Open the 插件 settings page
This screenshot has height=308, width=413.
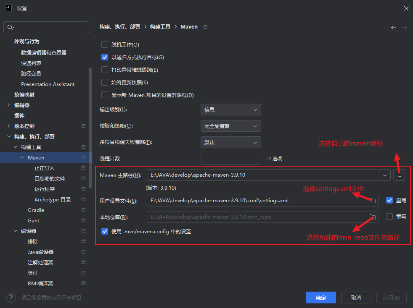tap(19, 116)
